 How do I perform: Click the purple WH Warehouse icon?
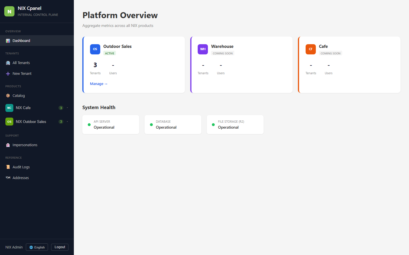click(203, 49)
